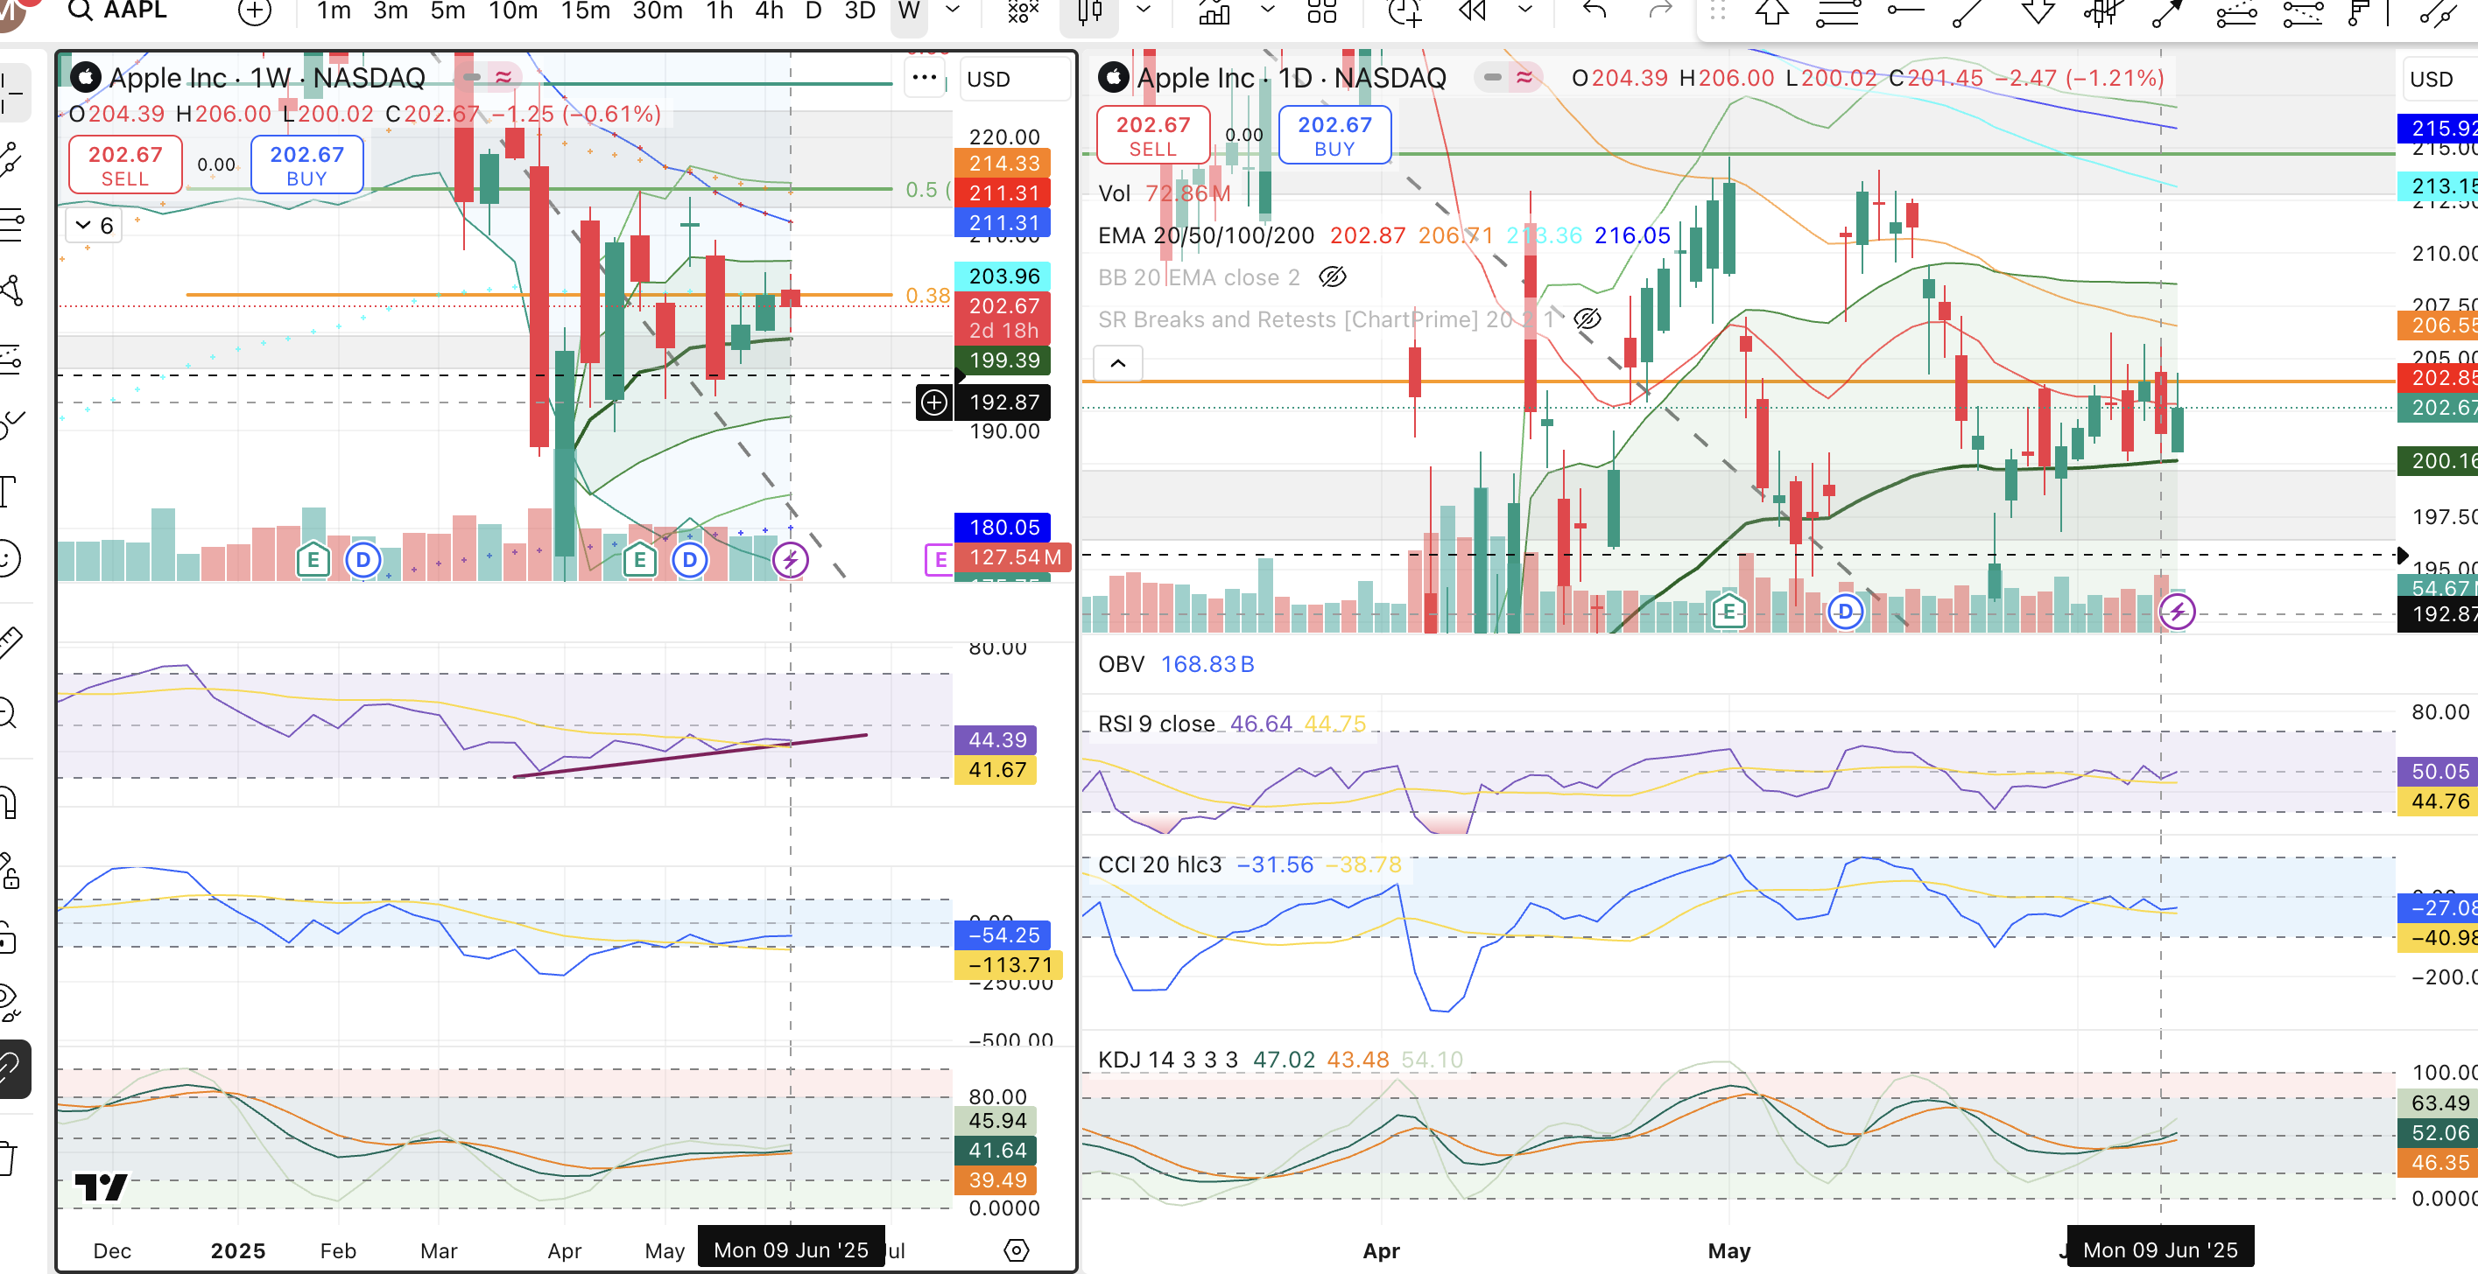2478x1274 pixels.
Task: Toggle stay in drawing mode pencil-lock icon
Action: click(x=10, y=870)
